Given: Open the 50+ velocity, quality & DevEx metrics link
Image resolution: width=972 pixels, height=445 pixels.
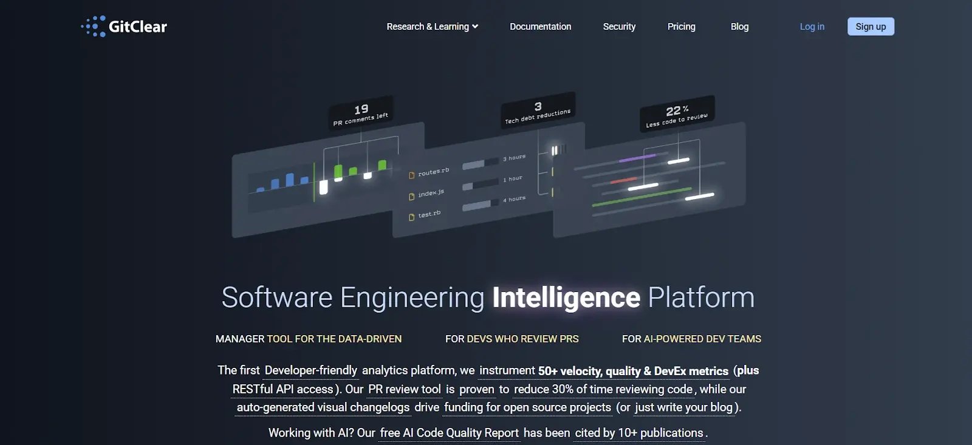Looking at the screenshot, I should 633,371.
